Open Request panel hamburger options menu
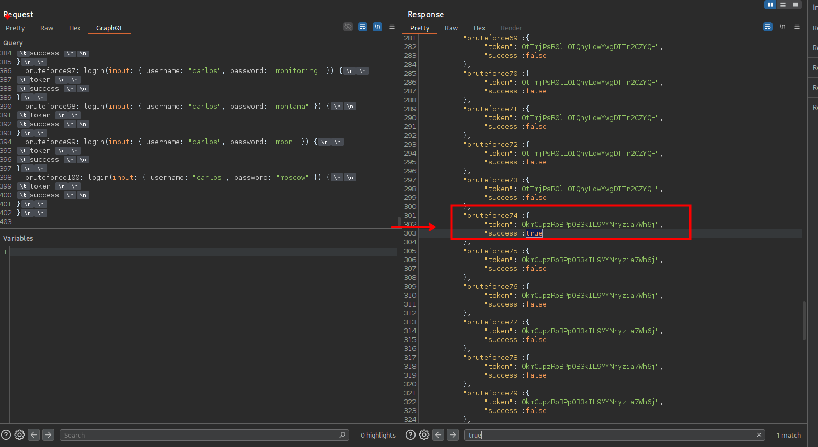The width and height of the screenshot is (818, 447). [x=392, y=27]
